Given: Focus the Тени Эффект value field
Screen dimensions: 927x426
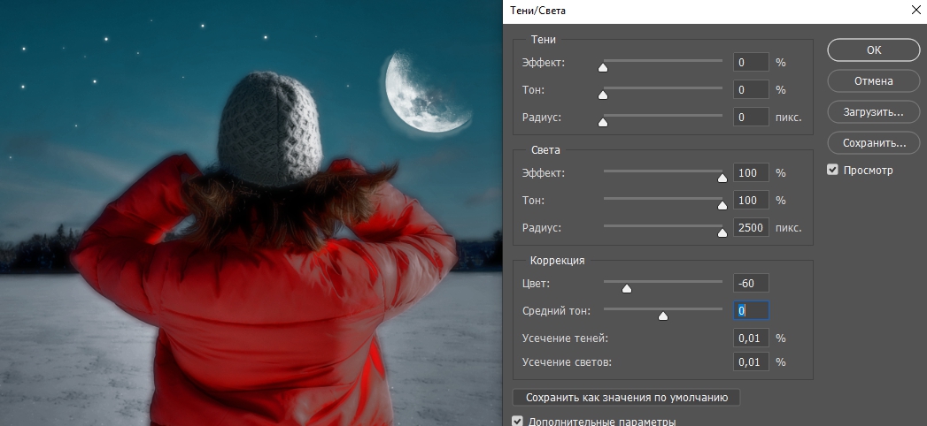Looking at the screenshot, I should point(750,63).
